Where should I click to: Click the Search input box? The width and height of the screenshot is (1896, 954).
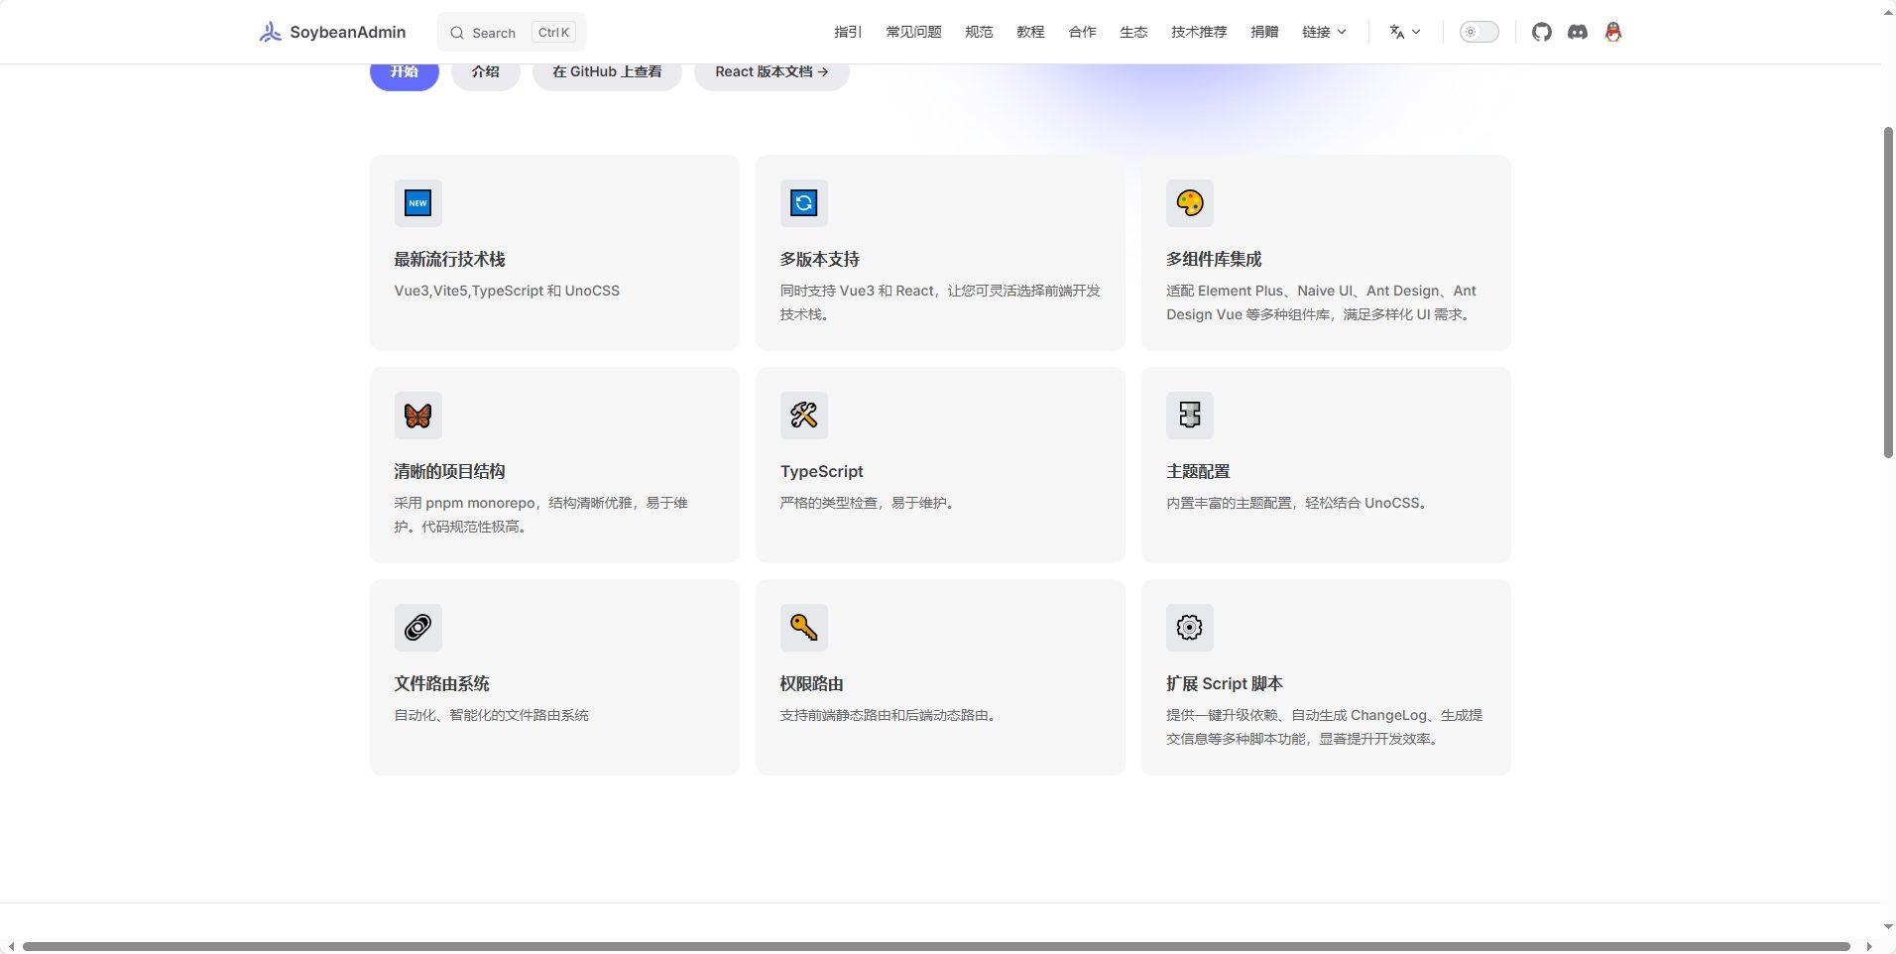(x=512, y=32)
